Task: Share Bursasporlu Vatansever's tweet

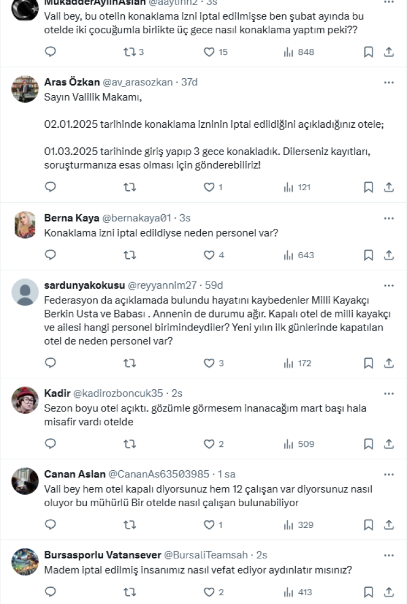Action: (x=389, y=592)
